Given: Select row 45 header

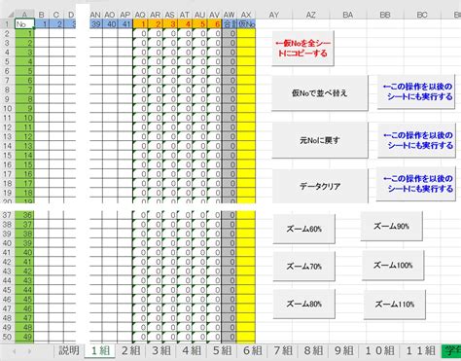Looking at the screenshot, I should pos(7,290).
